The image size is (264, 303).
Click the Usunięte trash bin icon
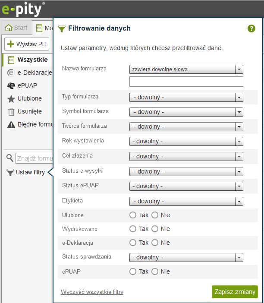click(x=11, y=111)
